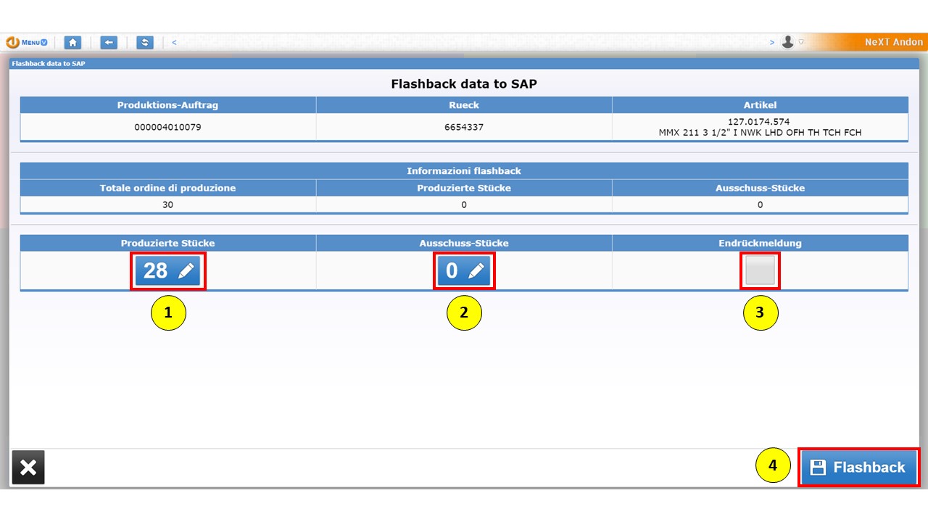Open the user profile icon
Screen dimensions: 928x522
(787, 42)
